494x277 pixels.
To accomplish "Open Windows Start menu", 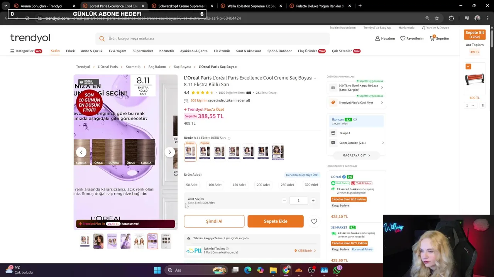I will 157,270.
